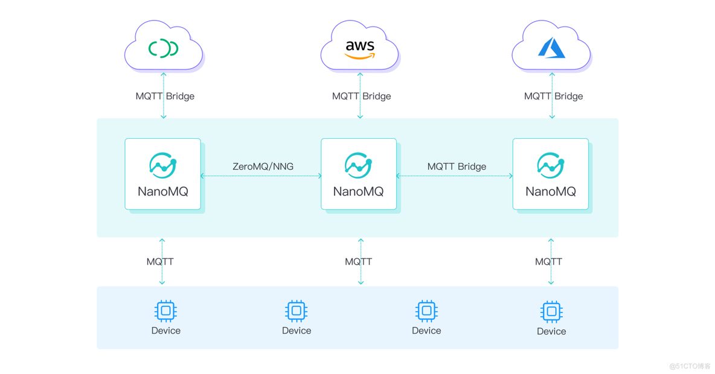Screen dimensions: 715x374
Task: Click the rightmost Device chip icon
Action: pos(551,312)
